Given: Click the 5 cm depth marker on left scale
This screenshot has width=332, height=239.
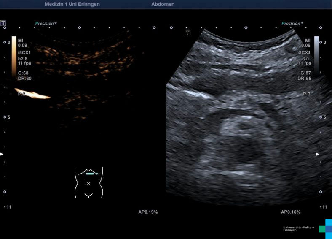Looking at the screenshot, I should click(8, 117).
